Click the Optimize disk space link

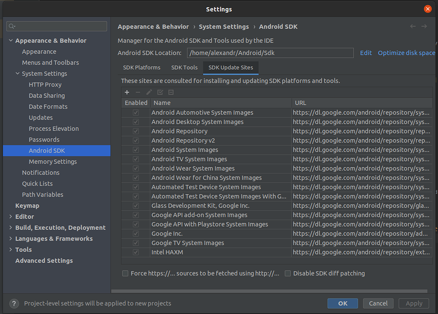tap(406, 53)
